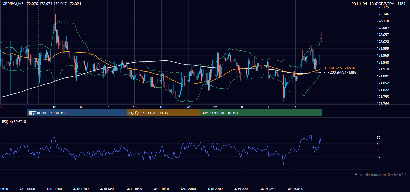Click bottom date label 4/18 16:00
Screen dimensions: 410x192
[135, 189]
